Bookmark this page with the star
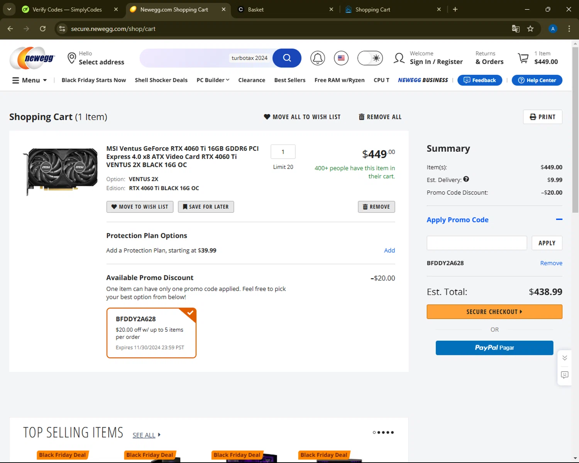The image size is (579, 463). pyautogui.click(x=530, y=29)
